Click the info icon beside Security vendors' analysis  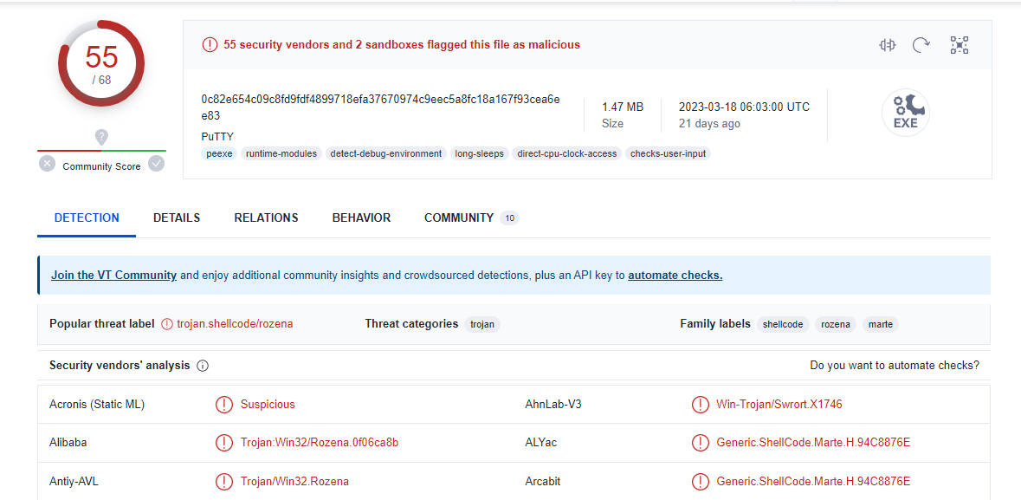(203, 366)
